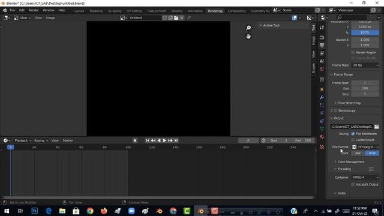384x216 pixels.
Task: Open the Image menu in image editor
Action: click(50, 18)
